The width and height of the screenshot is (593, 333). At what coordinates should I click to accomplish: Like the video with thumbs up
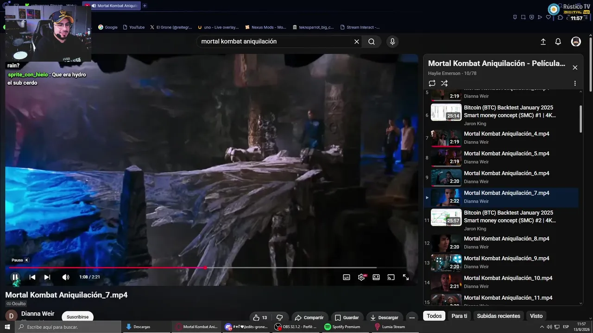coord(260,318)
